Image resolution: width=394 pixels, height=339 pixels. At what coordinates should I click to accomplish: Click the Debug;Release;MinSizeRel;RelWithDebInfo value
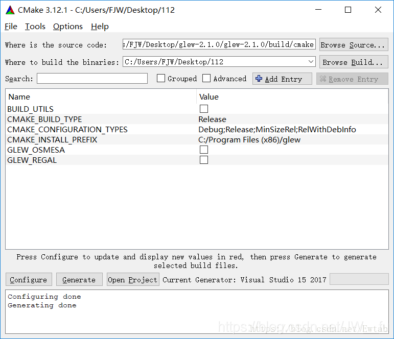277,130
